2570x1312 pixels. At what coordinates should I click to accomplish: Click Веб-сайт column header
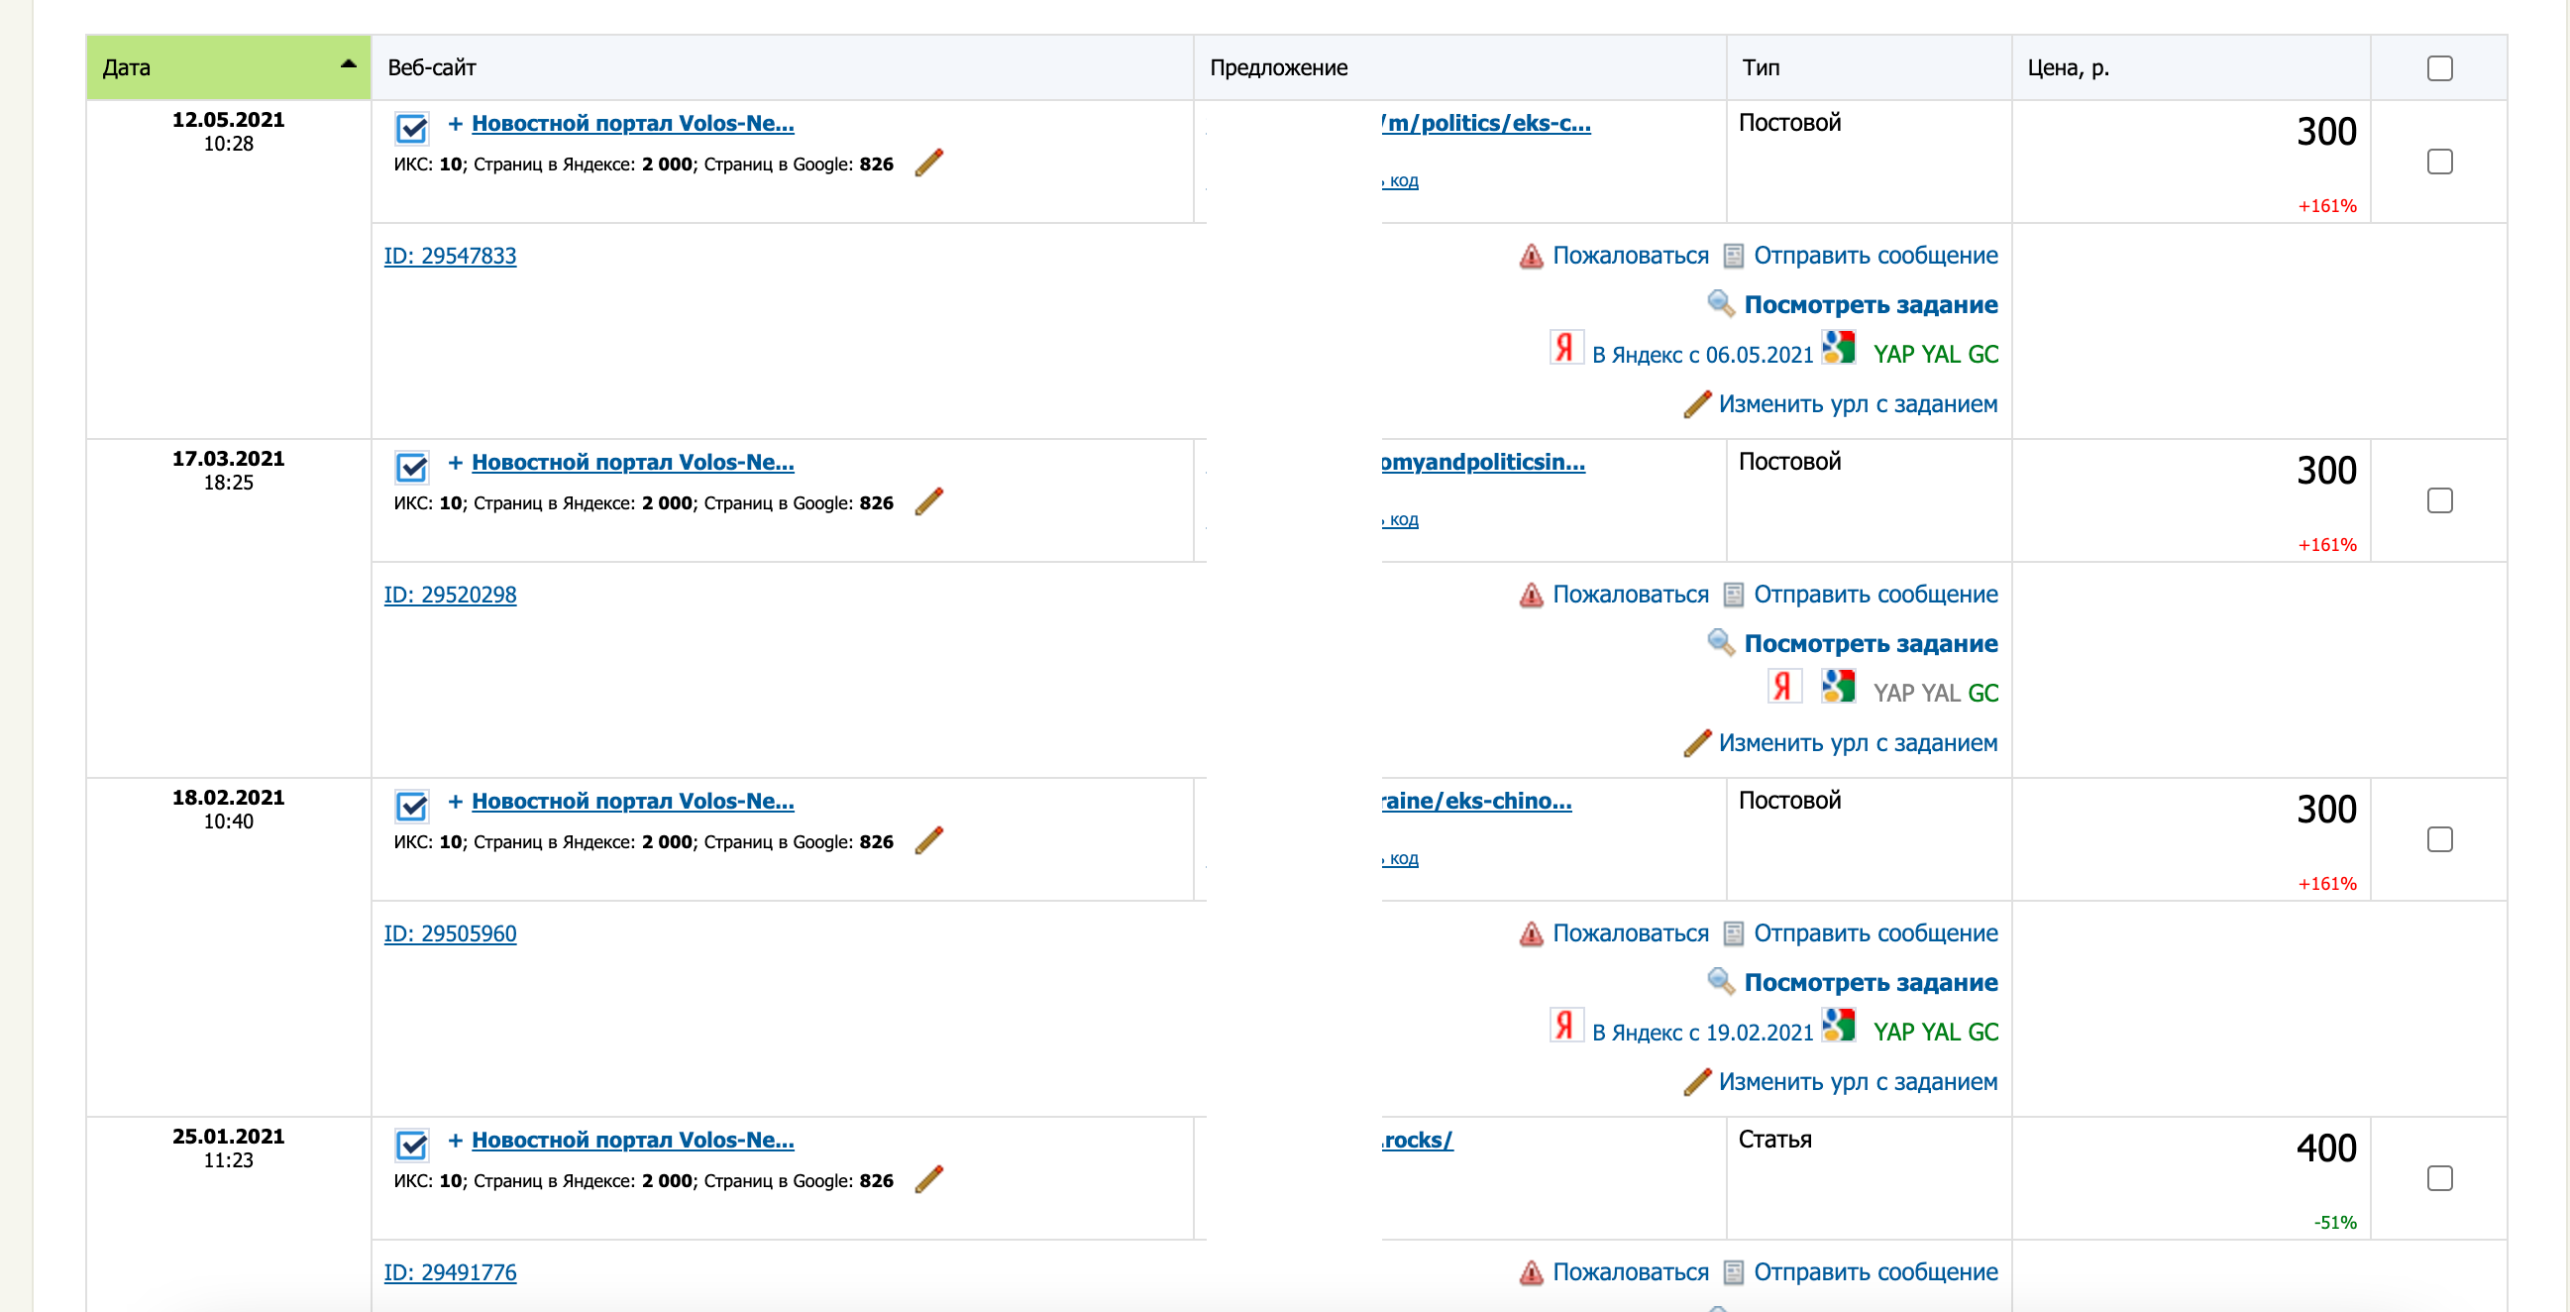pos(432,67)
